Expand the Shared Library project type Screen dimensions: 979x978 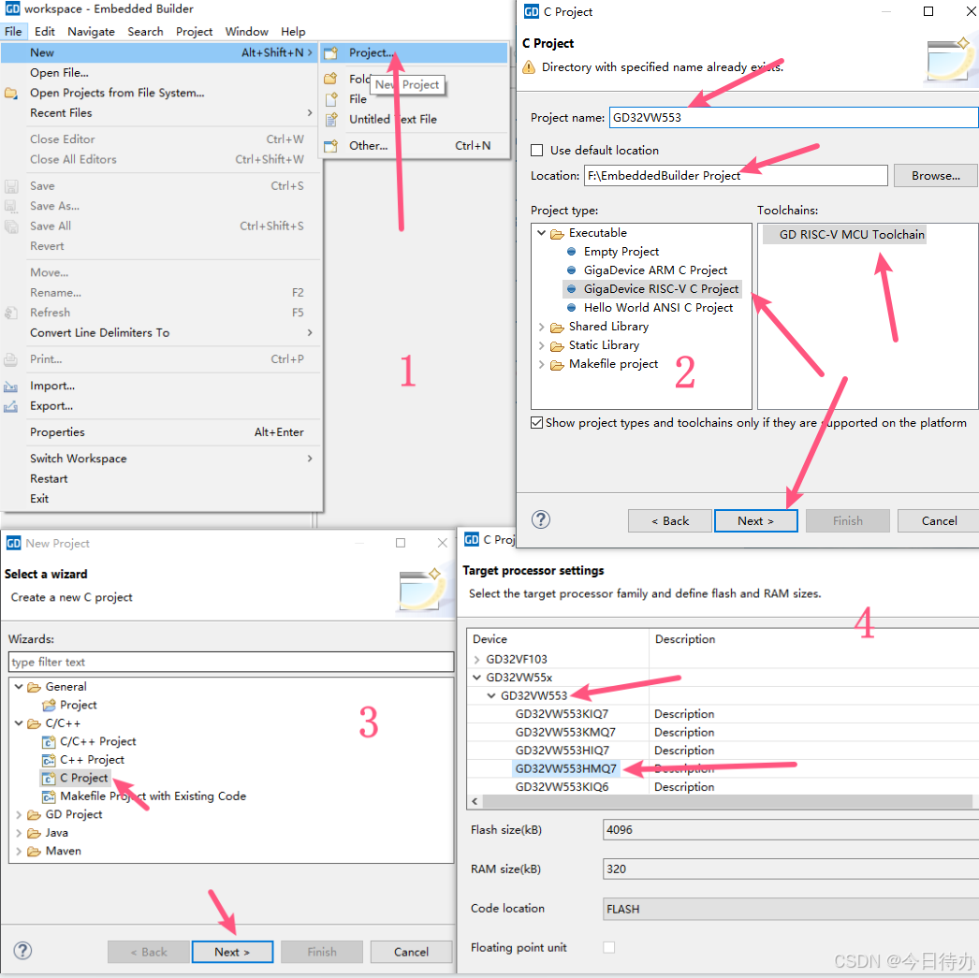point(542,327)
